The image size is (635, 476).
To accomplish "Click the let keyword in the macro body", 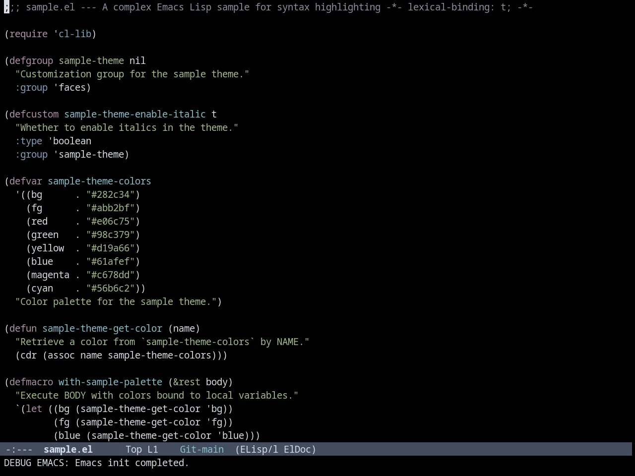I will tap(34, 409).
